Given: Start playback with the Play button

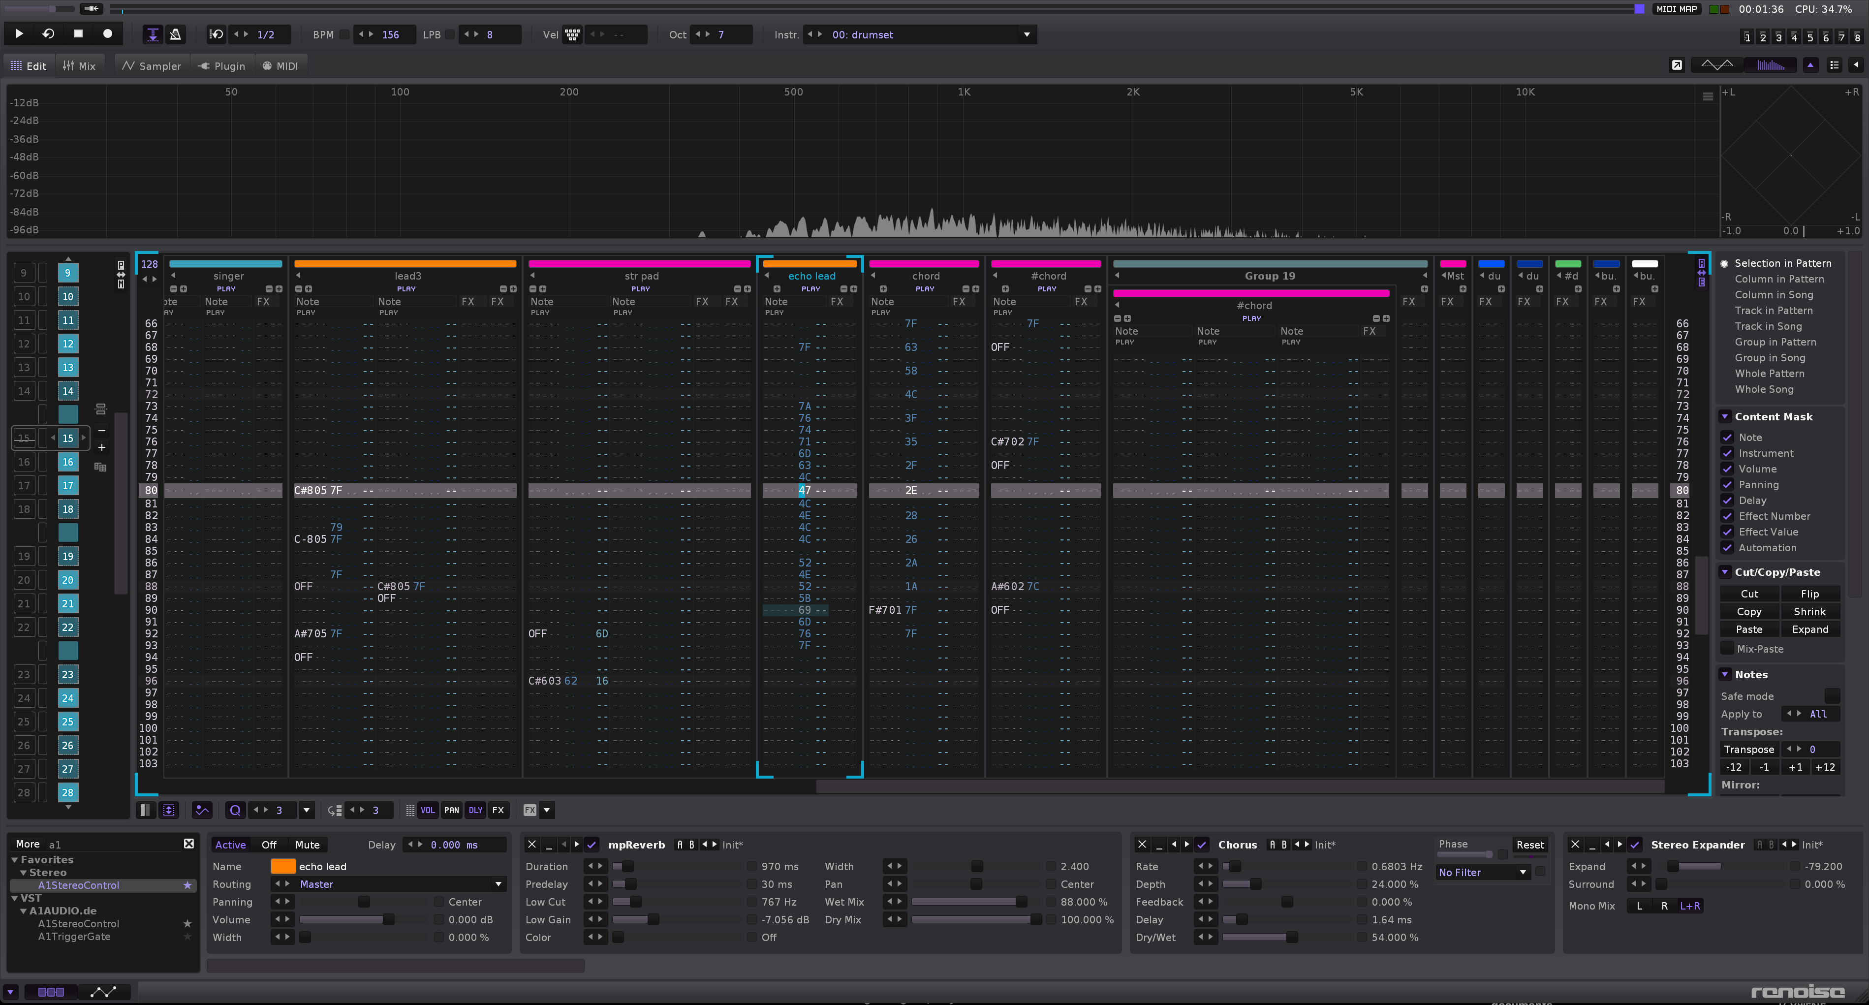Looking at the screenshot, I should tap(19, 33).
